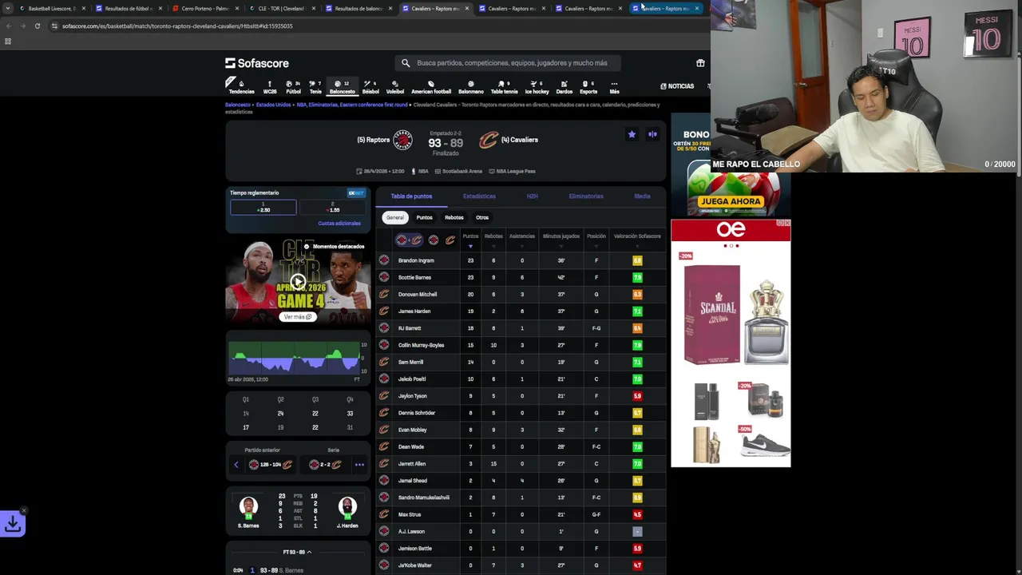
Task: Switch to the Tabla de puntos tab
Action: pyautogui.click(x=411, y=196)
